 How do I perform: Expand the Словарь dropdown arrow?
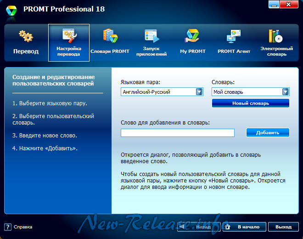pyautogui.click(x=286, y=92)
